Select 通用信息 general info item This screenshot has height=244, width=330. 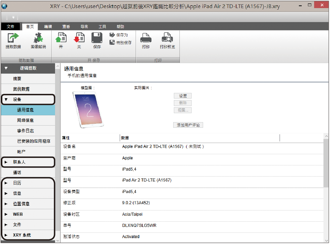(28, 110)
